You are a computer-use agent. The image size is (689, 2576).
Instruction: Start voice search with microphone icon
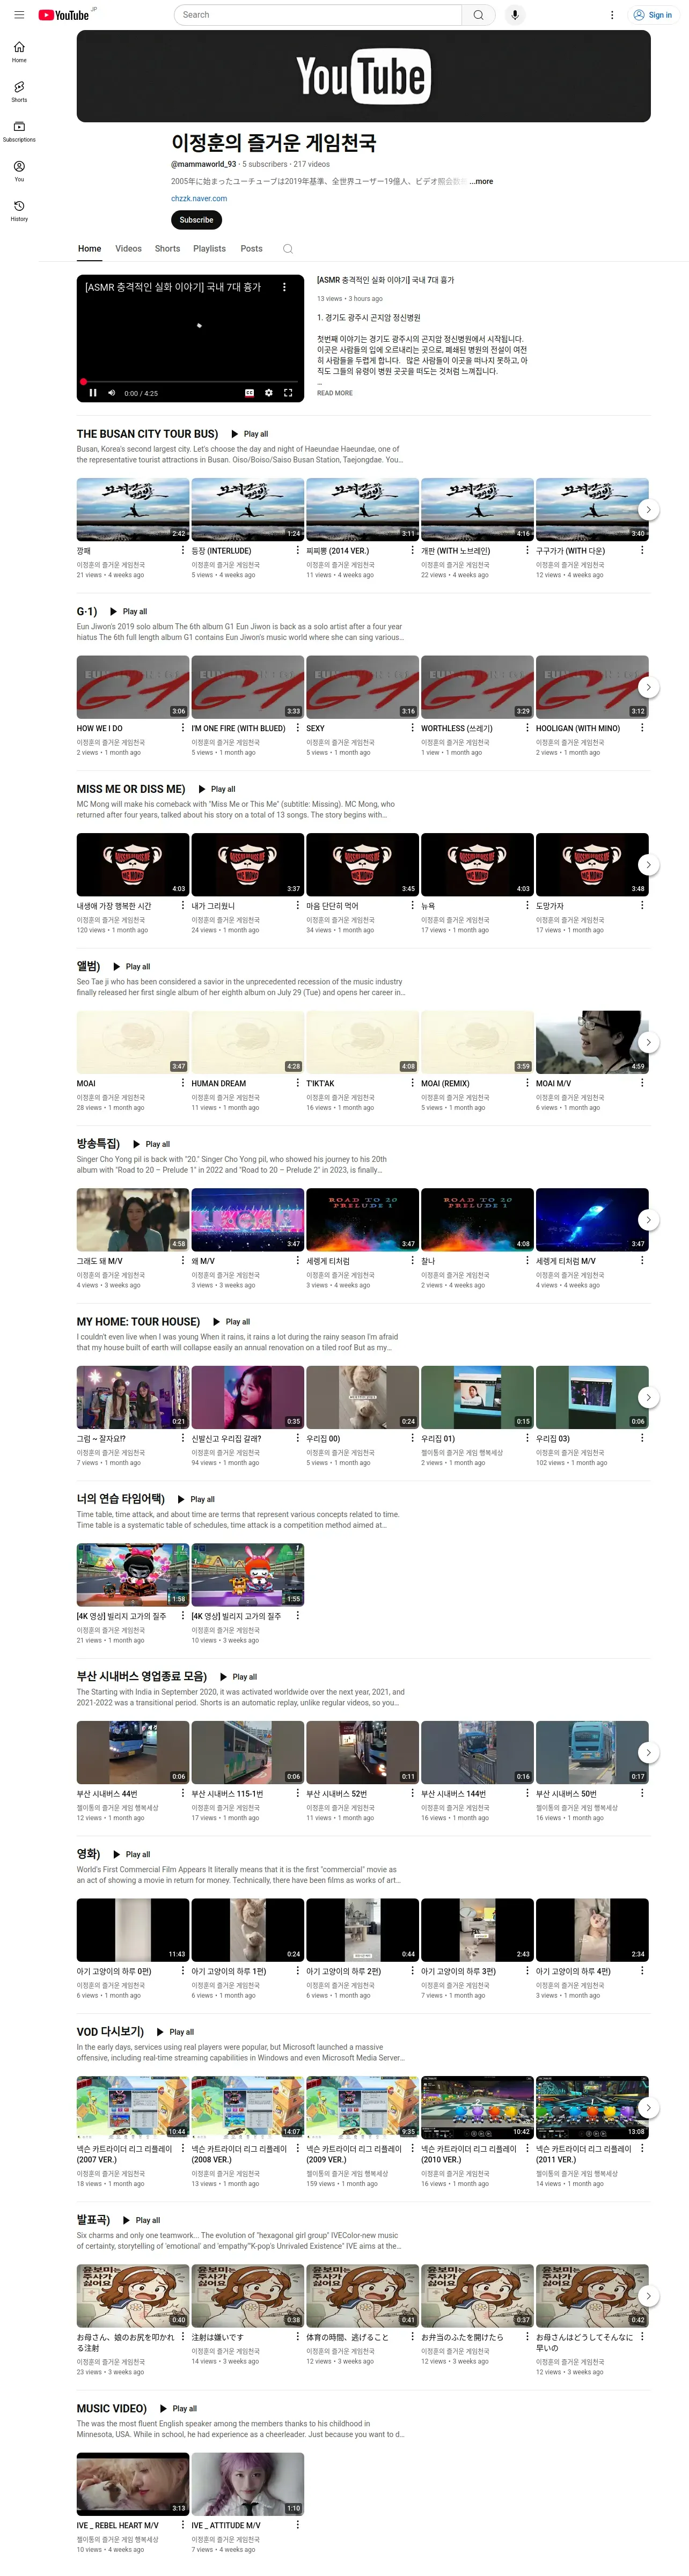(514, 15)
